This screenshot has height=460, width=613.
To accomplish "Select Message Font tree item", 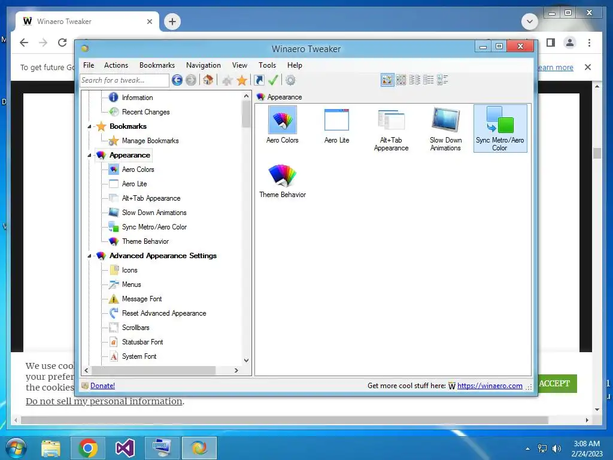I will tap(141, 299).
